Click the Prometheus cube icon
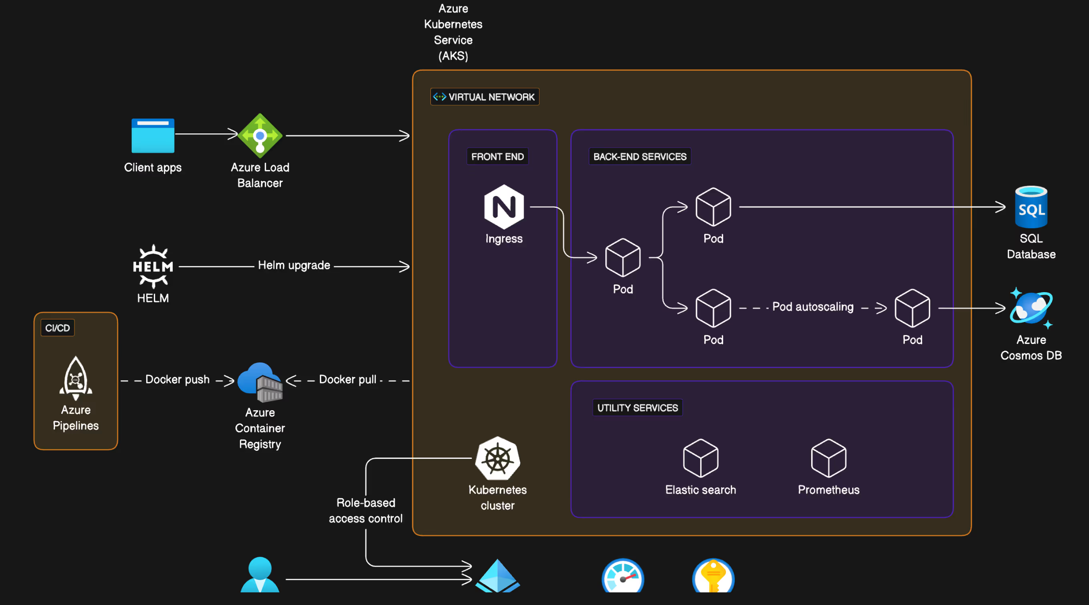The height and width of the screenshot is (605, 1089). tap(829, 458)
